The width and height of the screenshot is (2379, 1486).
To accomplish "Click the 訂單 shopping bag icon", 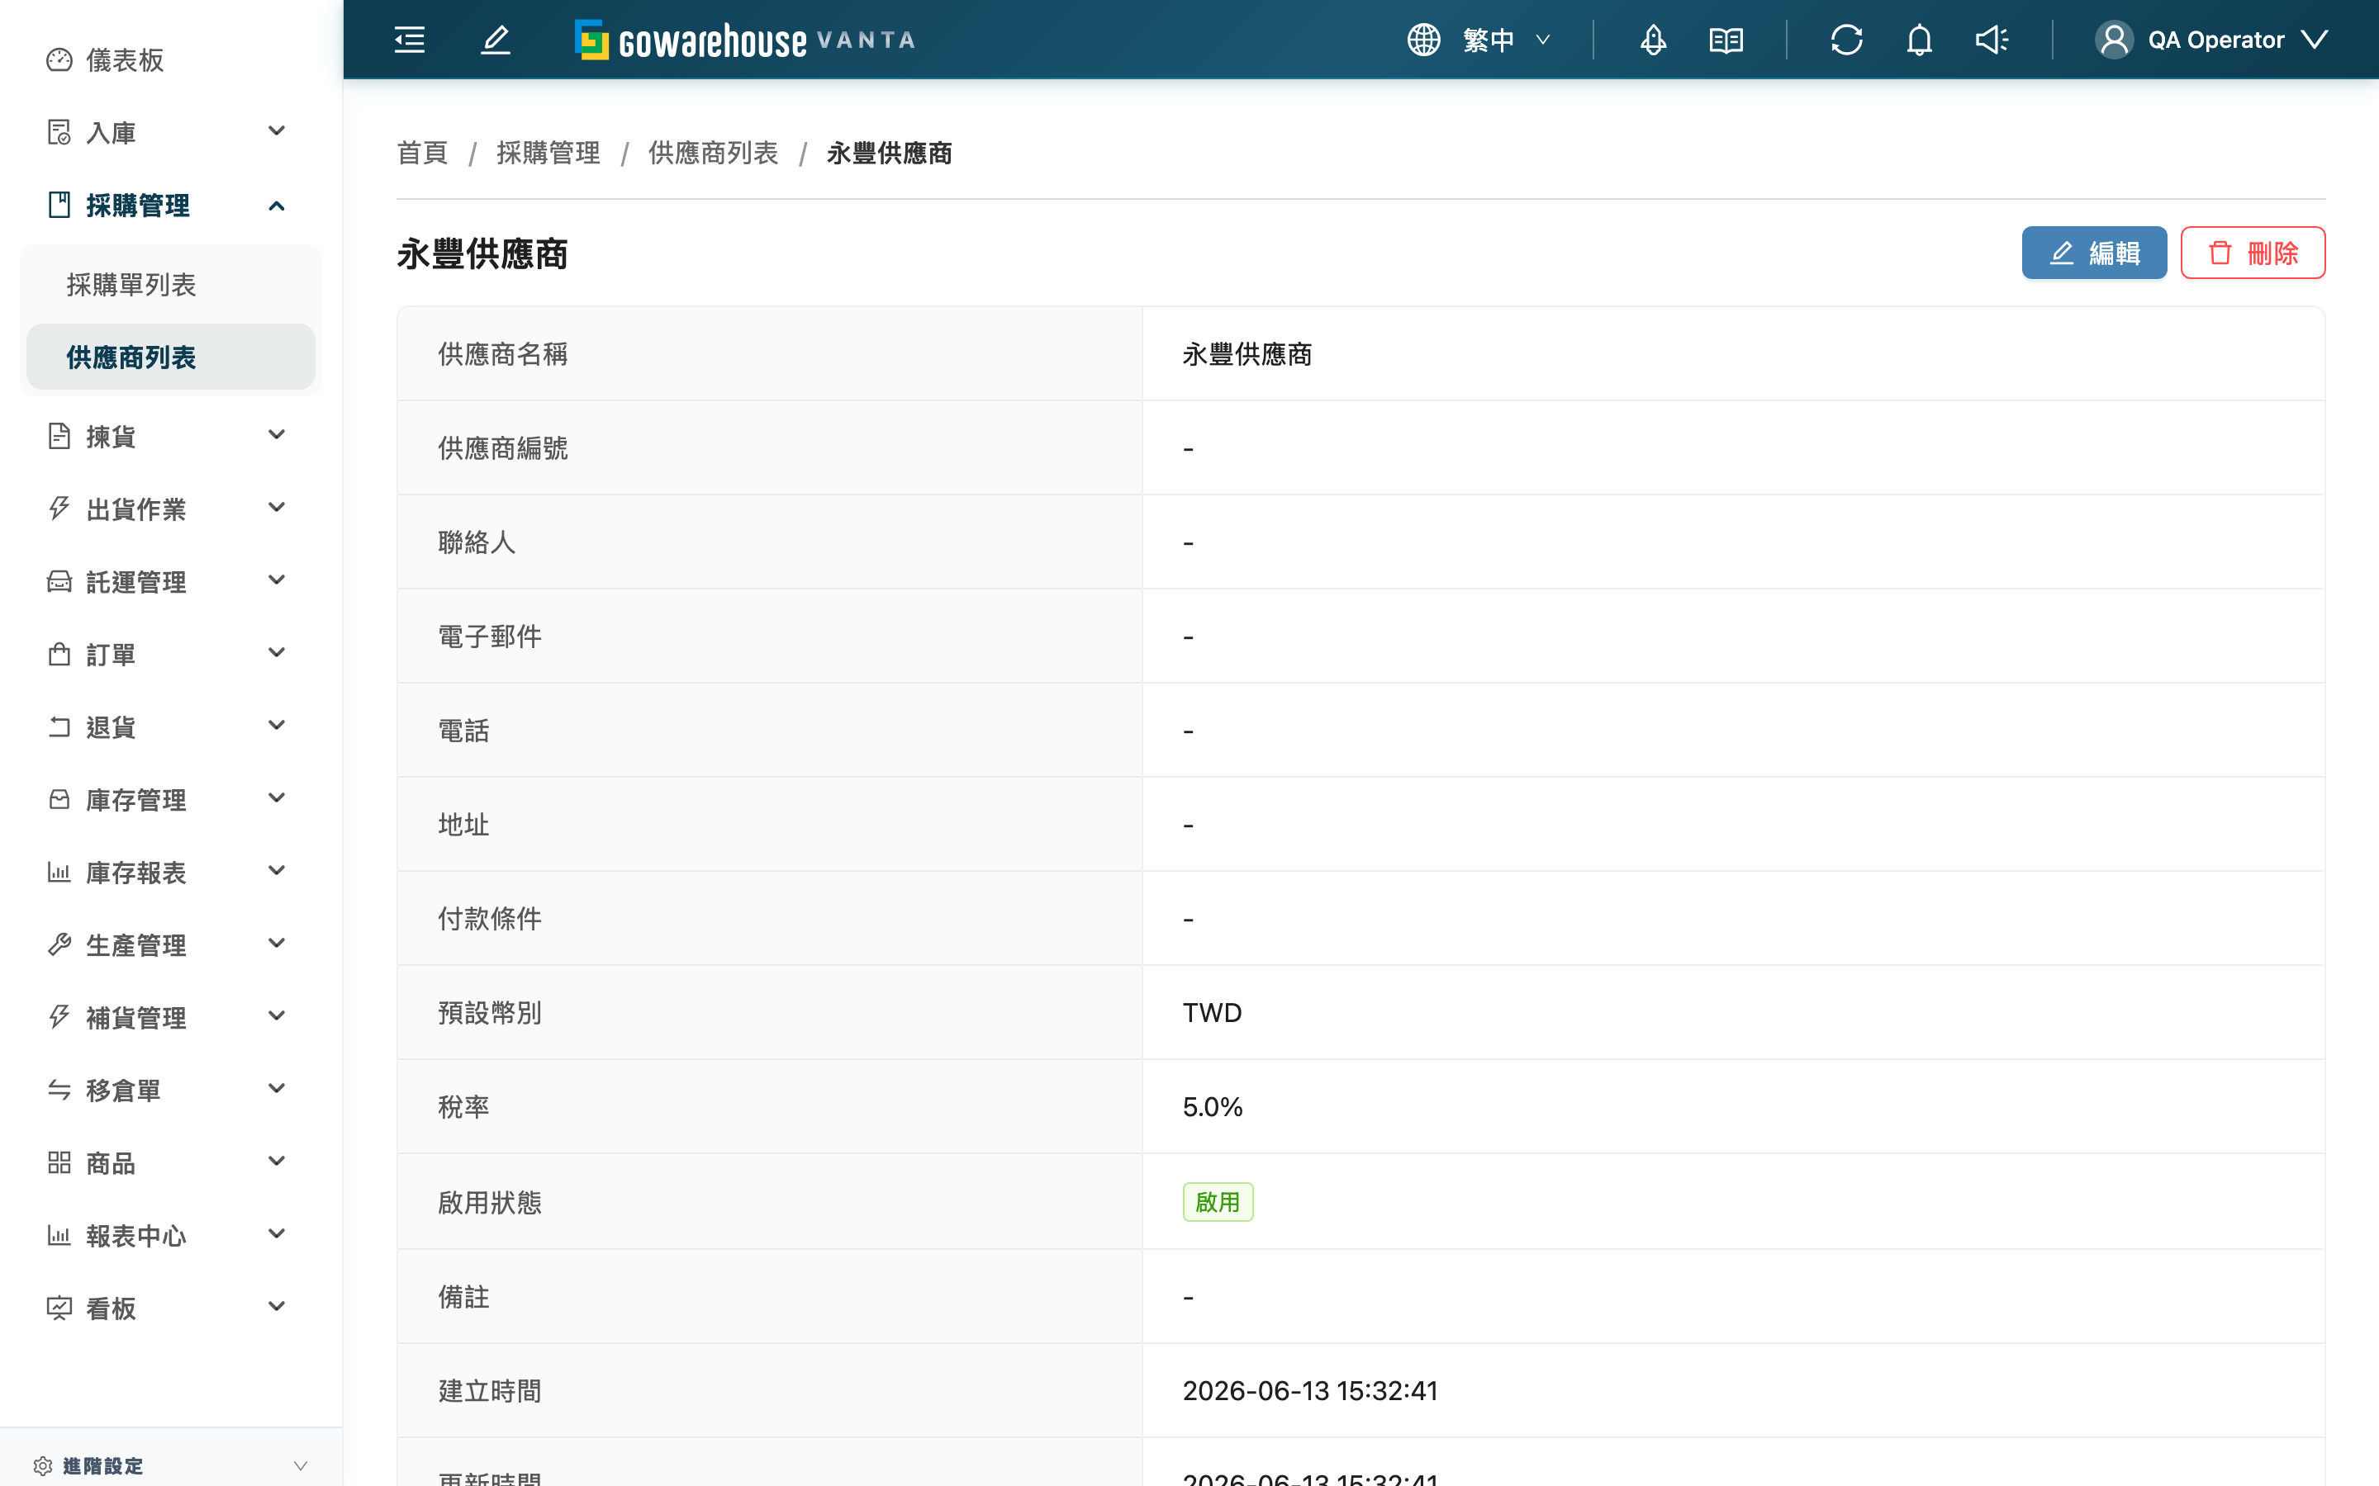I will (59, 654).
